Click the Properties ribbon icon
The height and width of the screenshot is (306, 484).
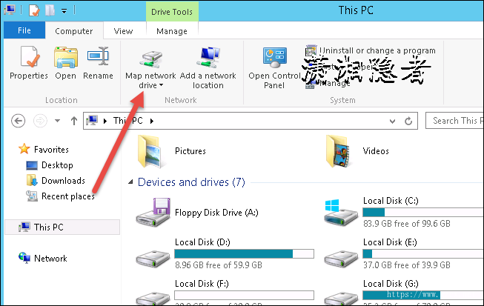pos(30,57)
